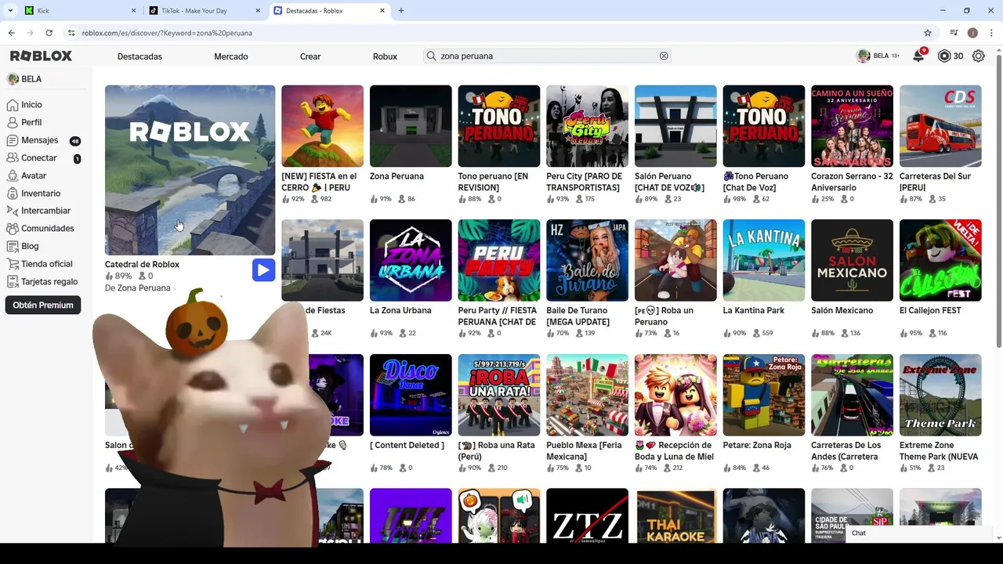Open the Inicio sidebar icon
This screenshot has height=564, width=1003.
[x=12, y=105]
